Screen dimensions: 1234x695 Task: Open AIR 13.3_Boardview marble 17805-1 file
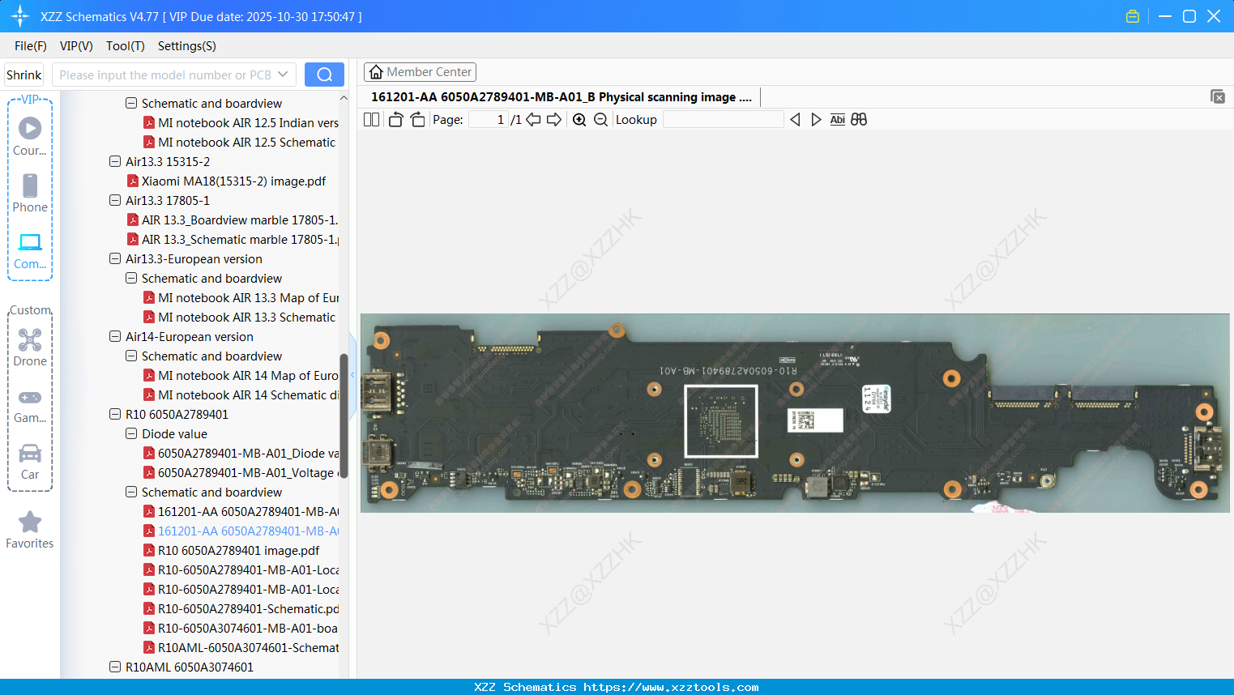(239, 220)
